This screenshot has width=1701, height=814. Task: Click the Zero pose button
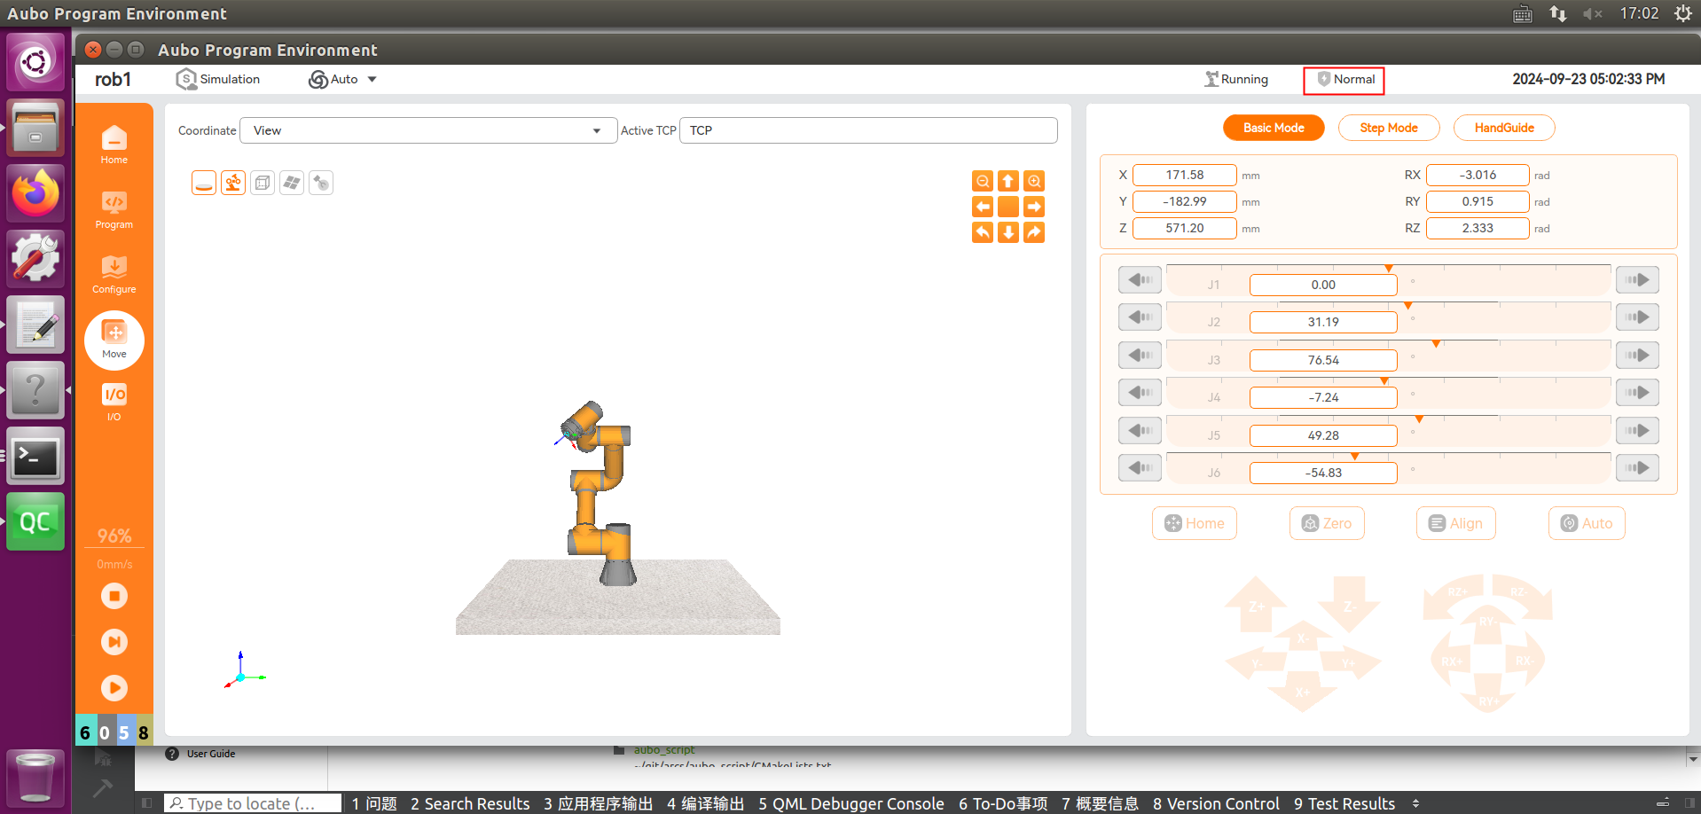(1327, 523)
